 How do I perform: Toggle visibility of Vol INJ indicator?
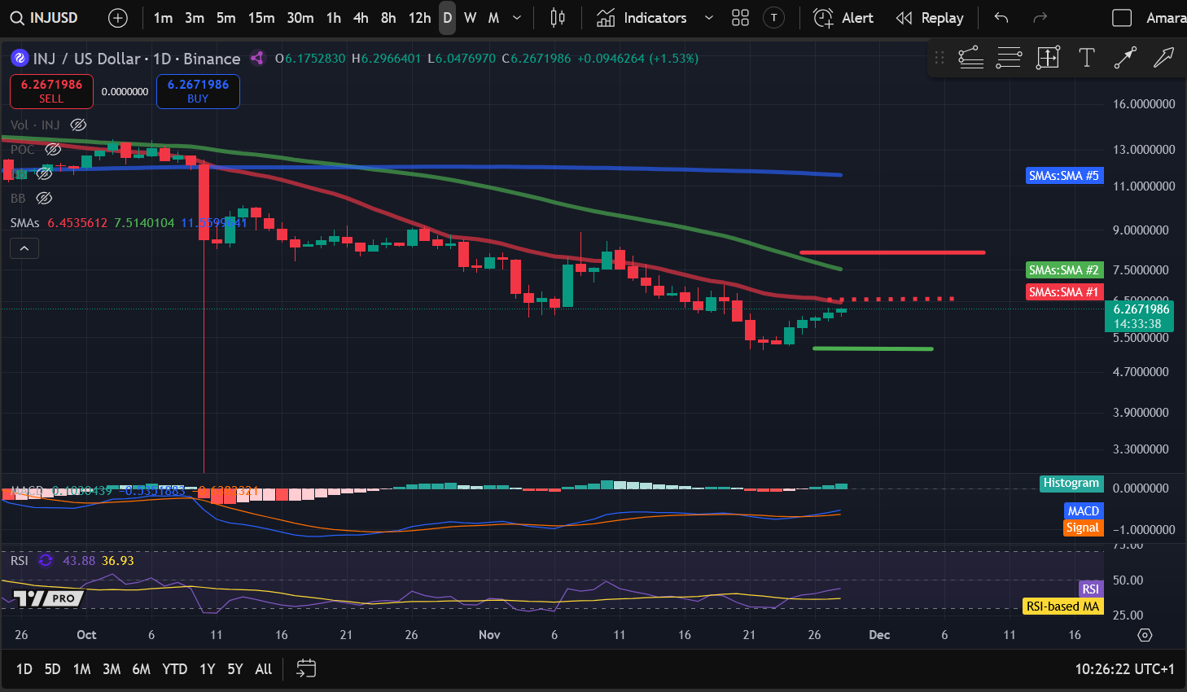click(x=78, y=125)
